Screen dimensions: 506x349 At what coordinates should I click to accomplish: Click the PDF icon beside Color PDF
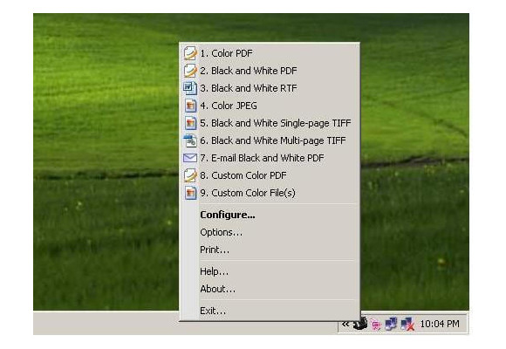coord(190,53)
